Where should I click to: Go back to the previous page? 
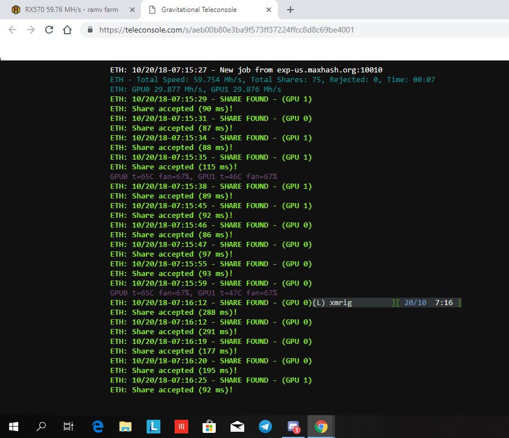pyautogui.click(x=13, y=30)
